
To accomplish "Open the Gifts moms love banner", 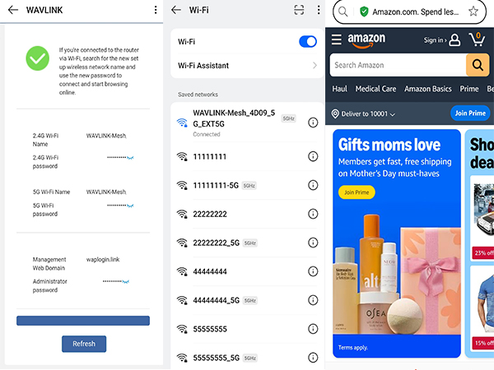I will pyautogui.click(x=397, y=243).
